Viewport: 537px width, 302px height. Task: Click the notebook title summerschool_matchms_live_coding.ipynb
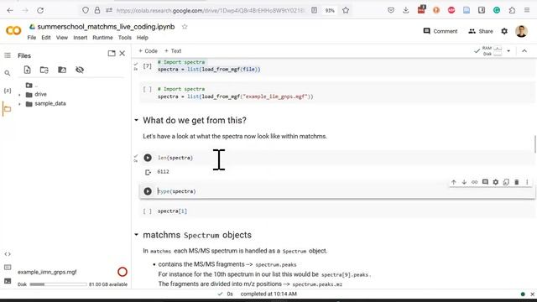pyautogui.click(x=106, y=27)
